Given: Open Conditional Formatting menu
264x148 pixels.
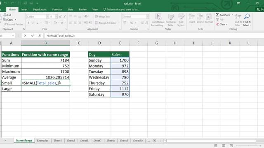Looking at the screenshot, I should click(158, 20).
